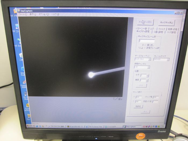Click the Internet Explorer quick launch icon
This screenshot has height=141, width=188.
(37, 126)
